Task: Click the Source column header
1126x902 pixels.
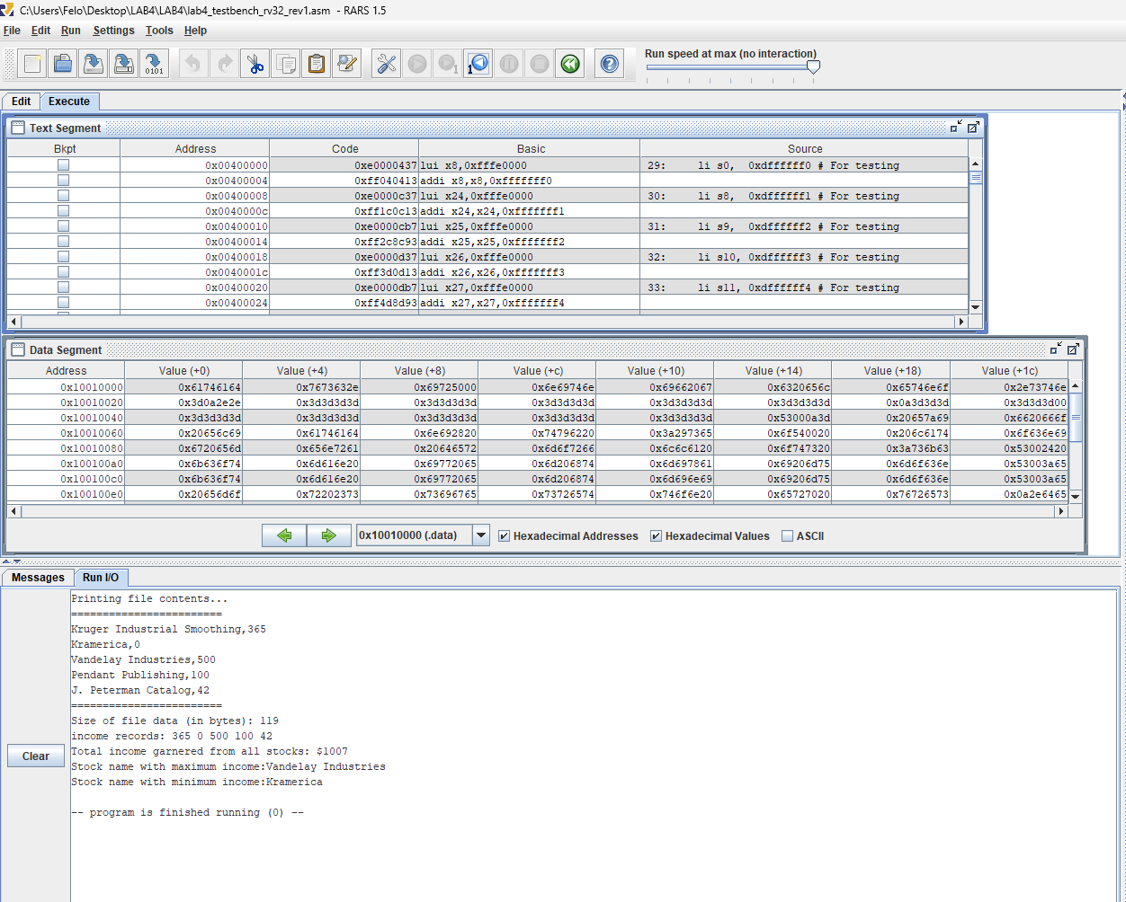Action: 804,149
